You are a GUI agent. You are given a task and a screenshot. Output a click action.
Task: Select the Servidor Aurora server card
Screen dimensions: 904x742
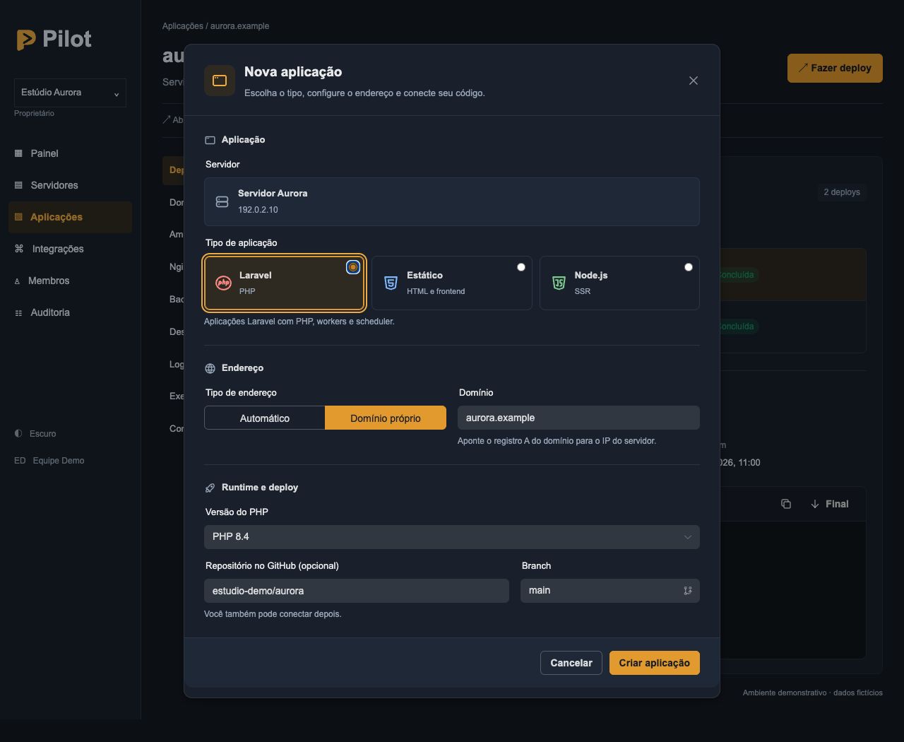[x=452, y=201]
